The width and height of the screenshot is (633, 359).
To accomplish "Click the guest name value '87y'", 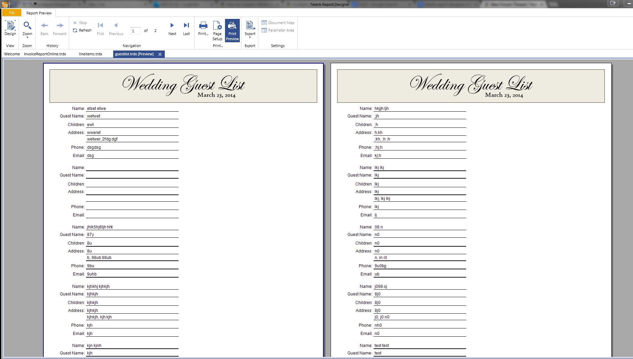I will (x=90, y=235).
